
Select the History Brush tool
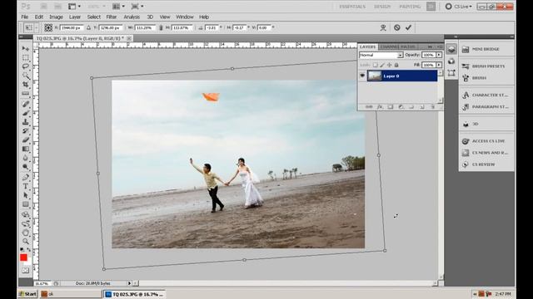point(26,131)
